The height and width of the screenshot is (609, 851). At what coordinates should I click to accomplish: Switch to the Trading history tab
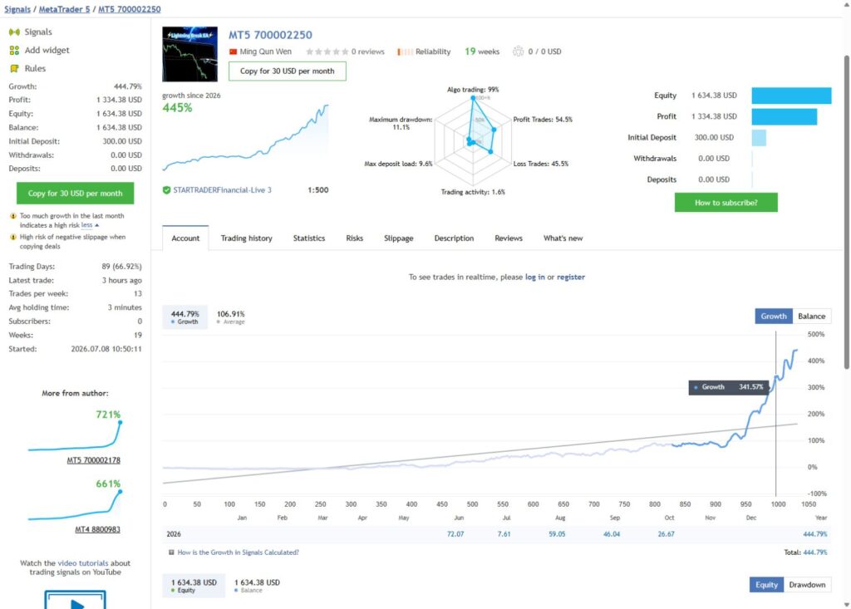246,238
